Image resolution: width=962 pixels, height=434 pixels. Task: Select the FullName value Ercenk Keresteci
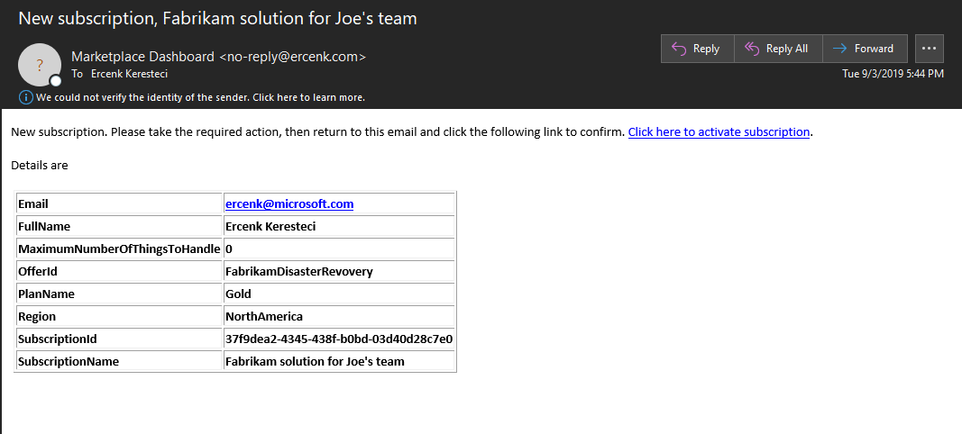tap(339, 226)
